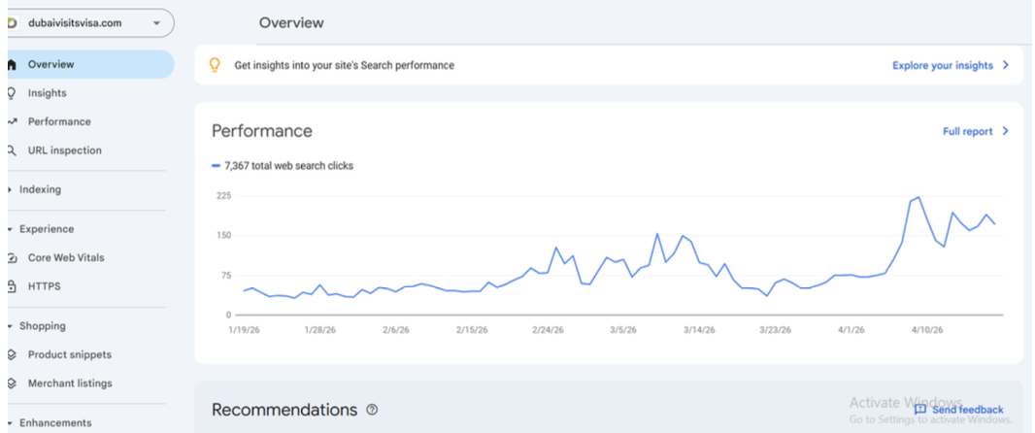
Task: Open Insights in the sidebar
Action: coord(47,93)
